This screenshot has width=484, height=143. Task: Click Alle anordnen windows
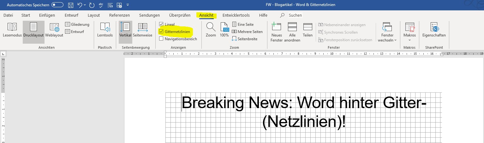[x=292, y=32]
